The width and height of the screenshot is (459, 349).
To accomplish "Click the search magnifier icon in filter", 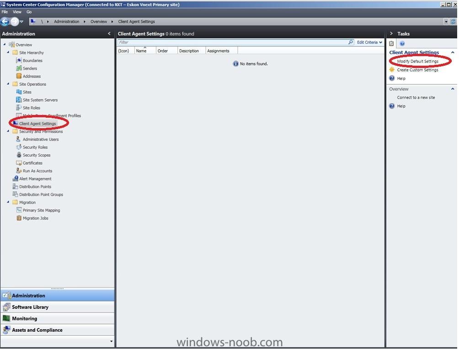I will [351, 42].
